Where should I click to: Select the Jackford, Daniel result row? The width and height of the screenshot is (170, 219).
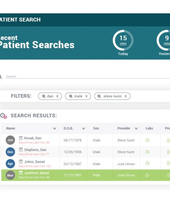(85, 175)
